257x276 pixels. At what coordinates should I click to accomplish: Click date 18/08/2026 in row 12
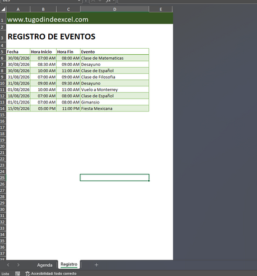18,96
